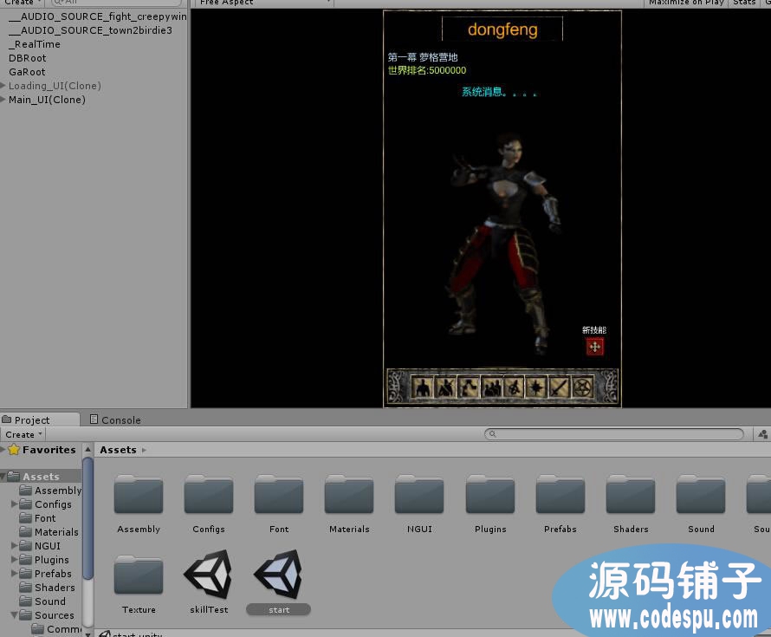Select __AUDIO_SOURCE_fight_creepywin in the Hierarchy

(98, 16)
